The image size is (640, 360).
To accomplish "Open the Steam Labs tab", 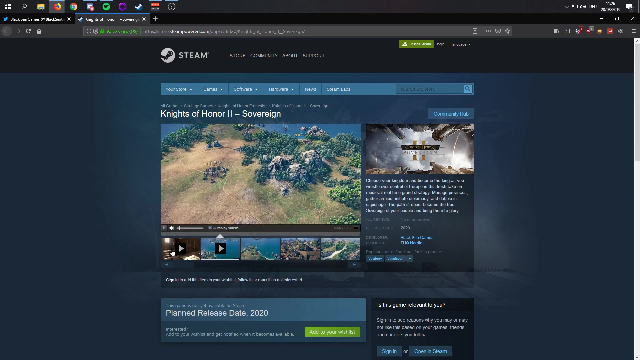I will [x=338, y=89].
